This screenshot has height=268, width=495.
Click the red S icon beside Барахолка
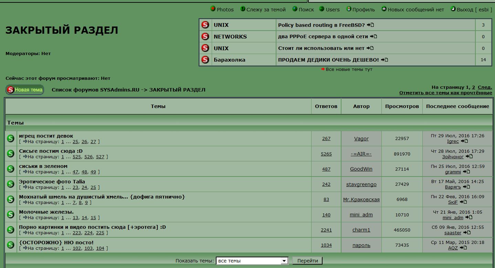tap(205, 60)
